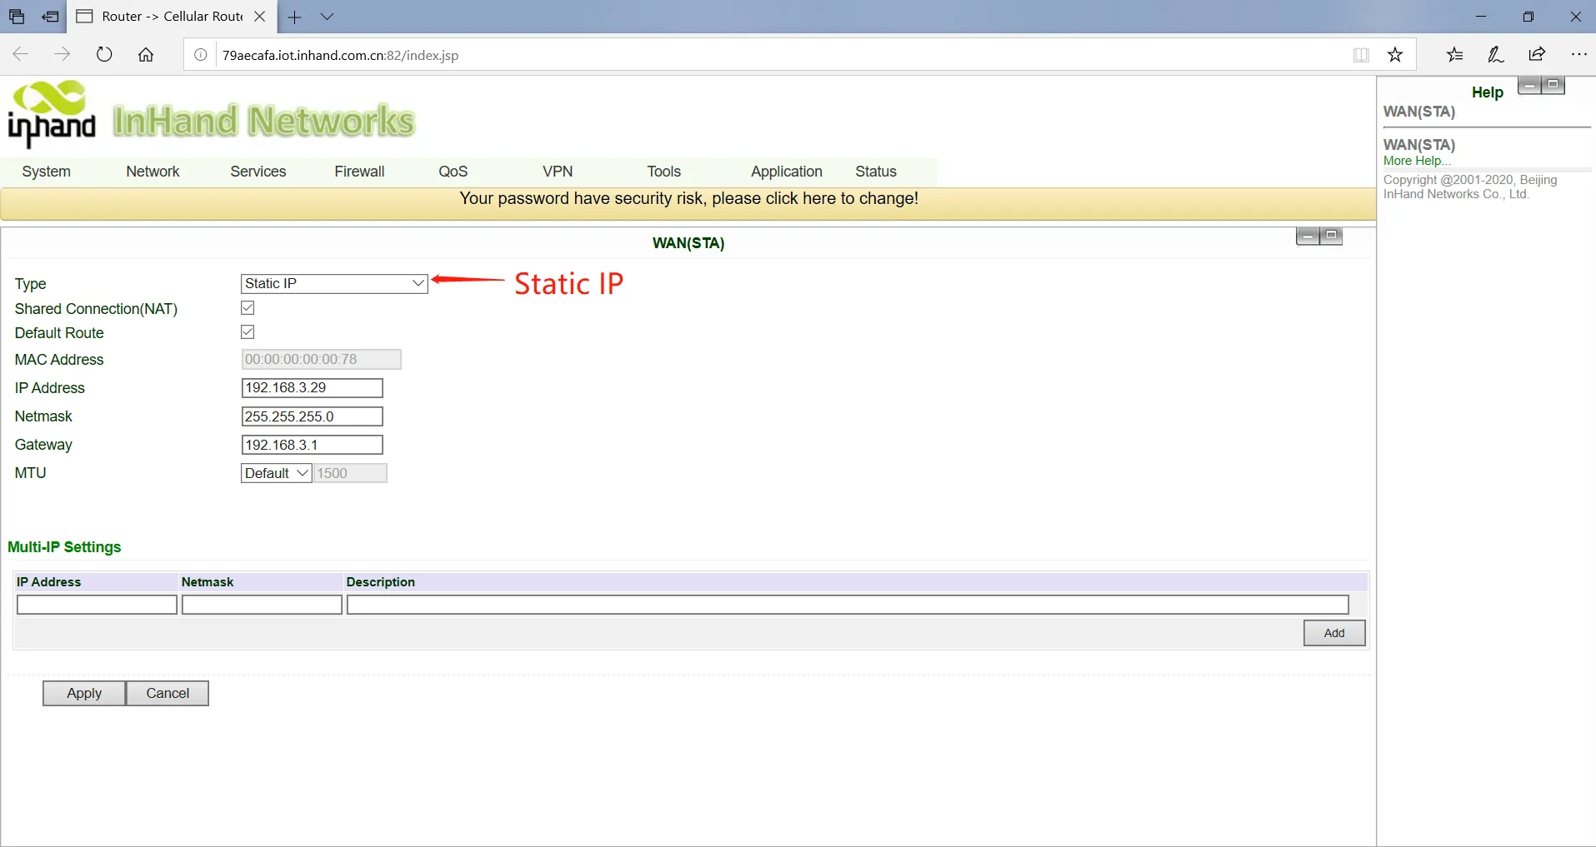Show tab previews chevron

(328, 17)
